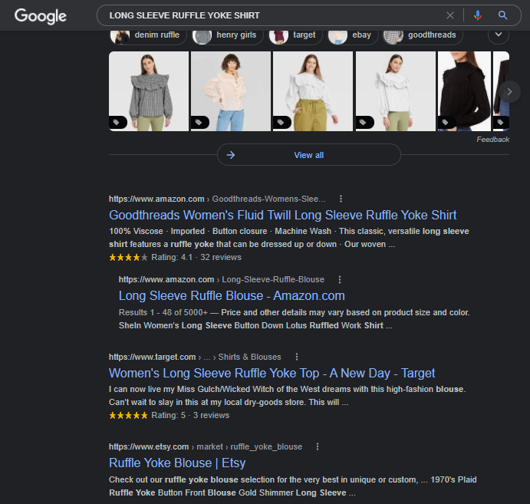Expand more filter chips with down chevron

499,35
